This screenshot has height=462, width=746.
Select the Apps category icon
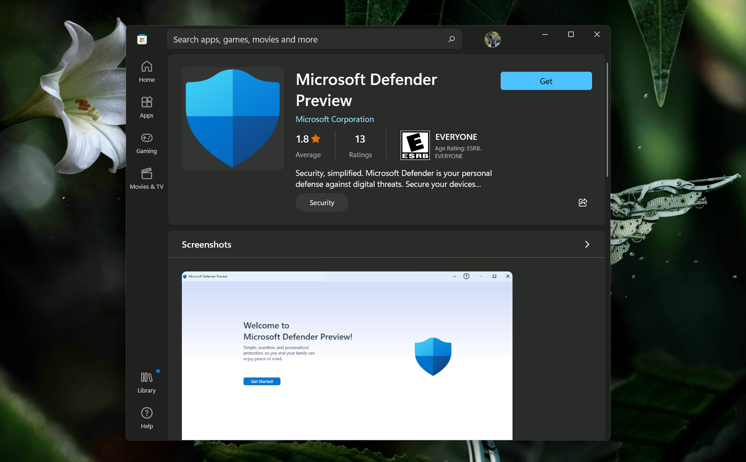point(146,107)
